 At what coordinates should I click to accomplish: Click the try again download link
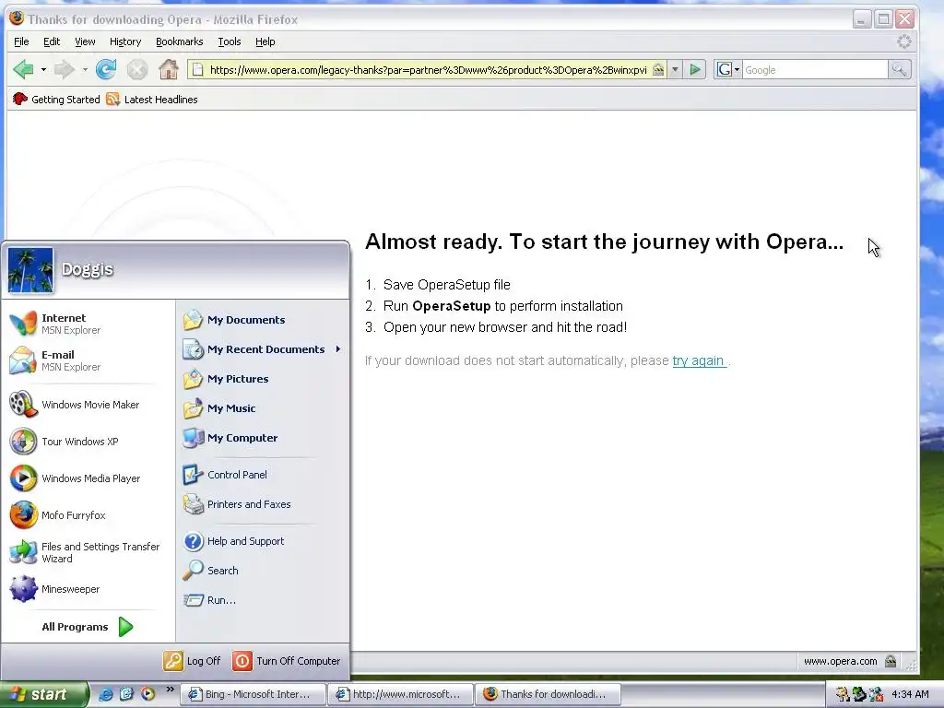point(699,360)
